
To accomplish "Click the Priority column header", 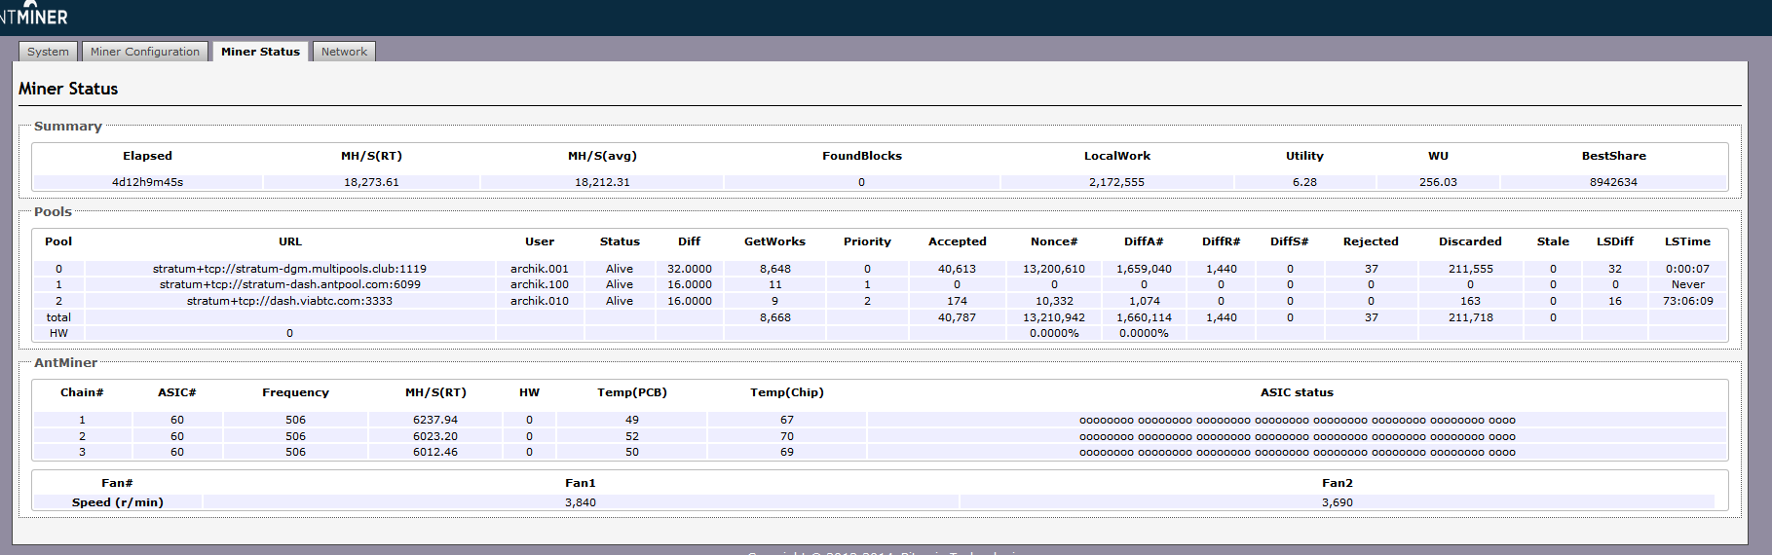I will pos(867,241).
